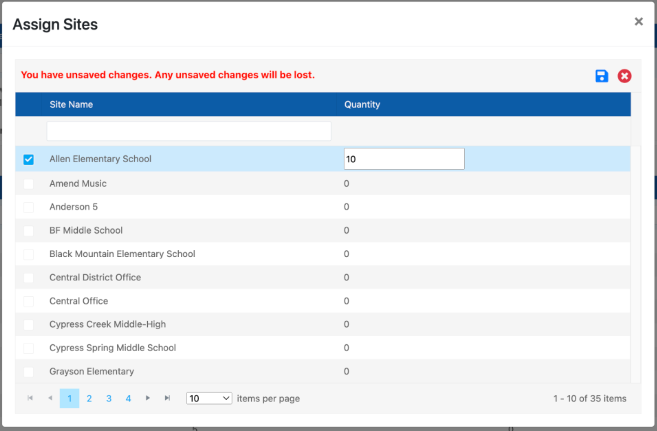This screenshot has width=657, height=431.
Task: Check the Amend Music checkbox
Action: [x=28, y=184]
